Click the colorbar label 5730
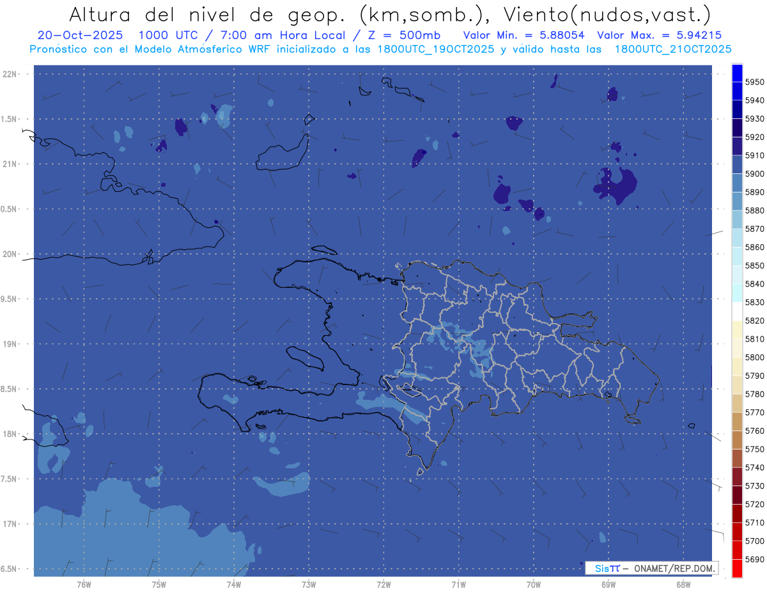 754,486
